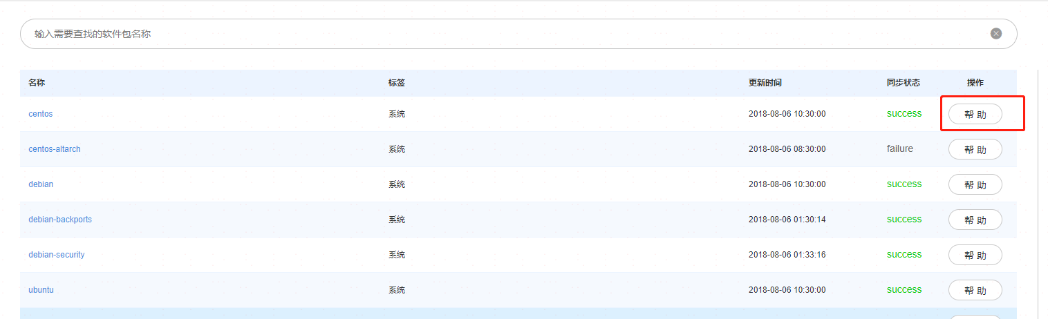Open the centos mirror link

pyautogui.click(x=41, y=114)
